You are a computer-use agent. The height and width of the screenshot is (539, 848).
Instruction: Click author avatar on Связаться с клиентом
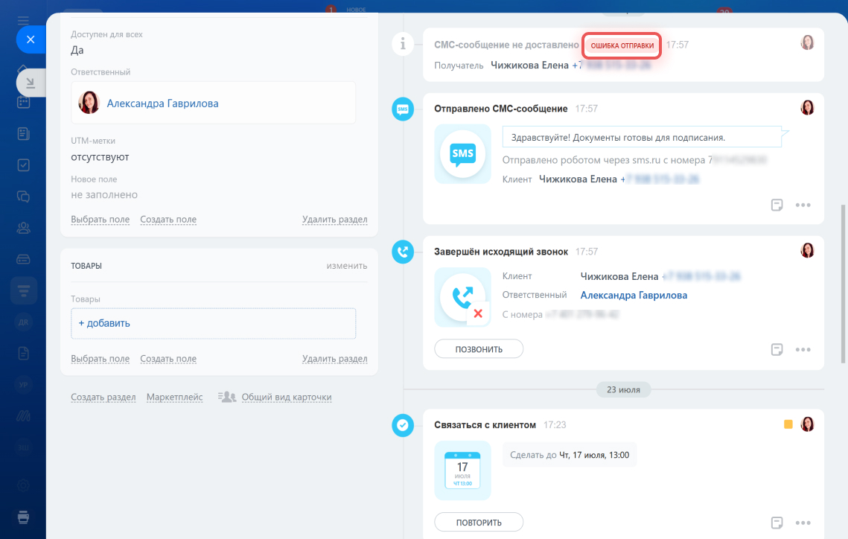coord(808,424)
